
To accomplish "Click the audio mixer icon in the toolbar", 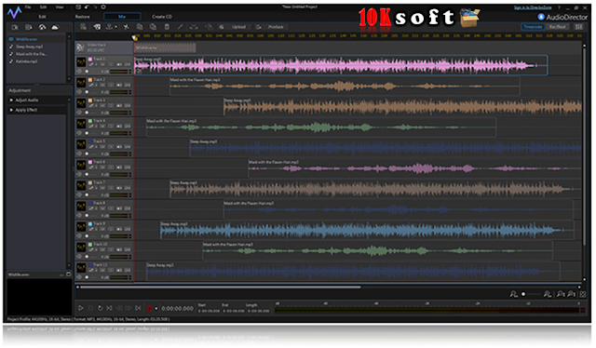I will (x=97, y=27).
